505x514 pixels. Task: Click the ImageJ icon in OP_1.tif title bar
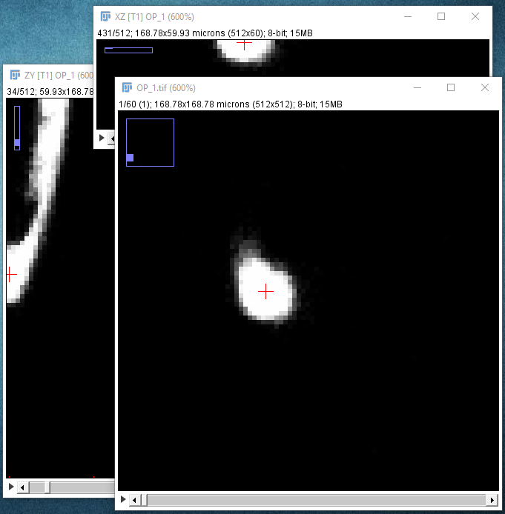tap(127, 87)
